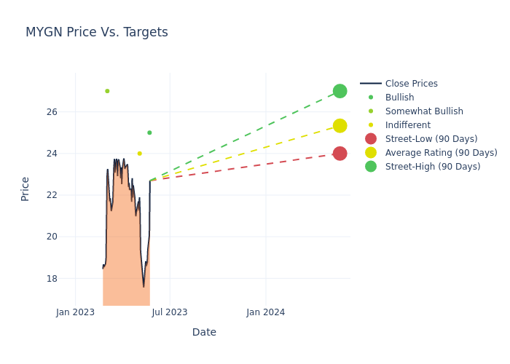Hide Street-High (90 Days) legend series

433,167
